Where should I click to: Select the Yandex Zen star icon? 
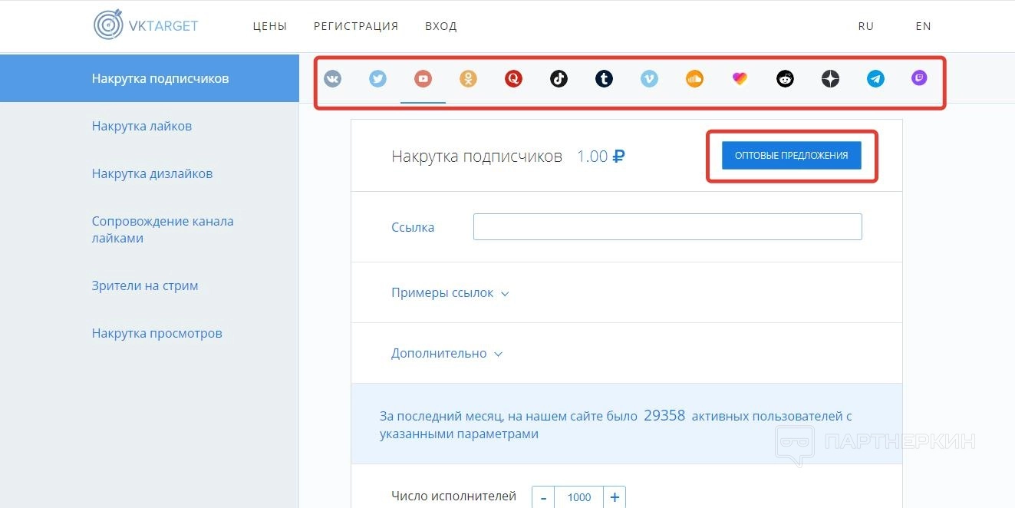[830, 78]
